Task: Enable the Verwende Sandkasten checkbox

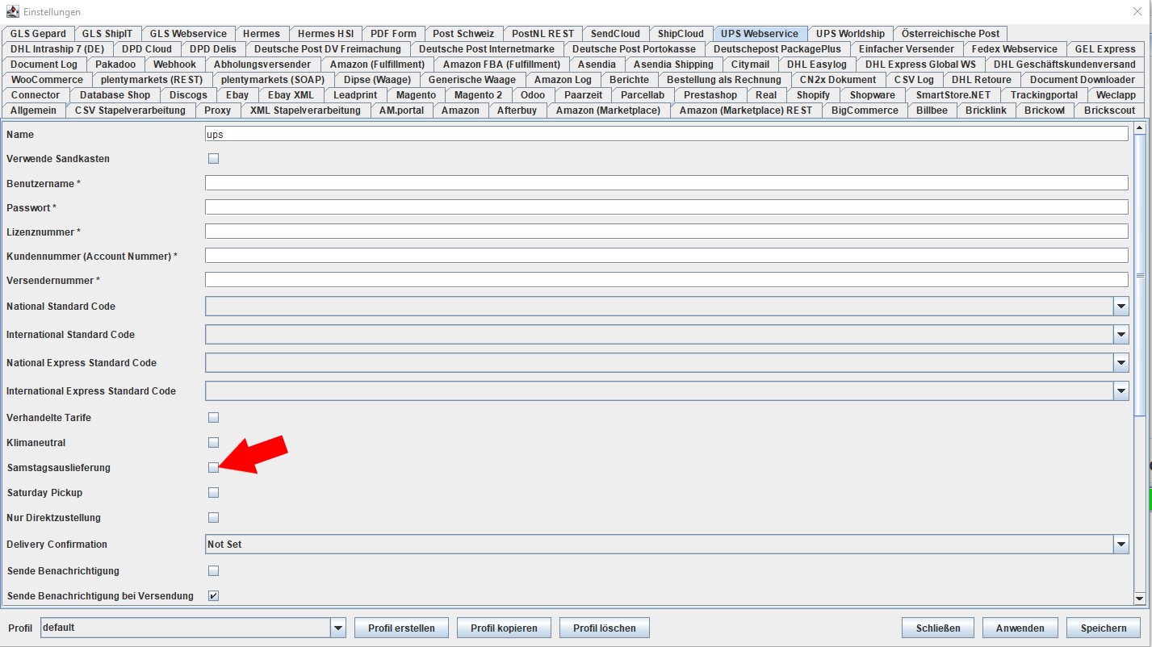Action: (214, 159)
